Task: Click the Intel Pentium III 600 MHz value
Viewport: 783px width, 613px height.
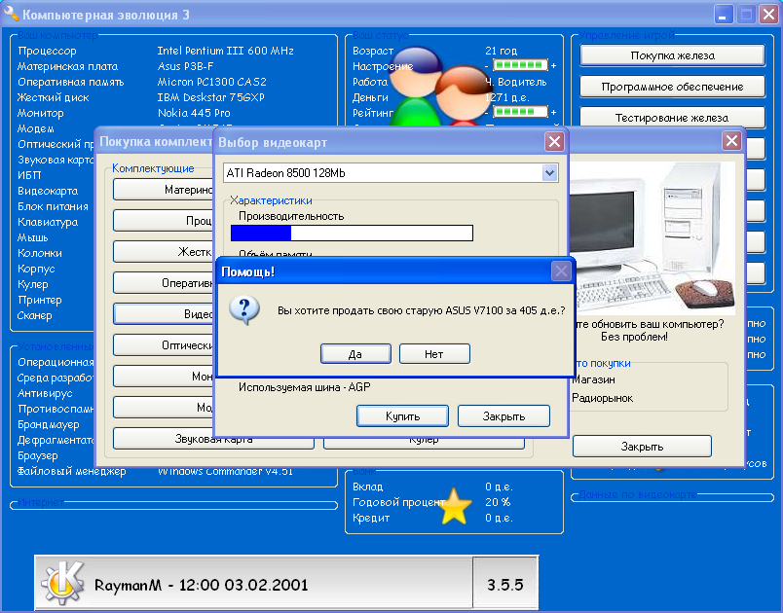Action: click(x=225, y=51)
